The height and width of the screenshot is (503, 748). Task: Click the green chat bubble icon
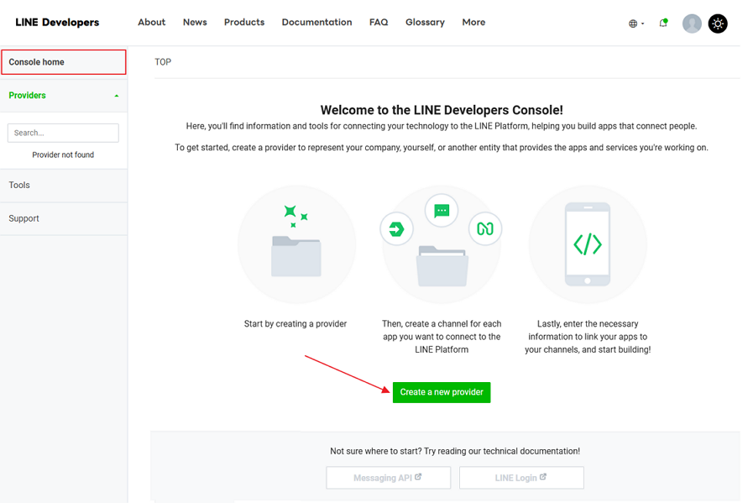click(x=442, y=211)
